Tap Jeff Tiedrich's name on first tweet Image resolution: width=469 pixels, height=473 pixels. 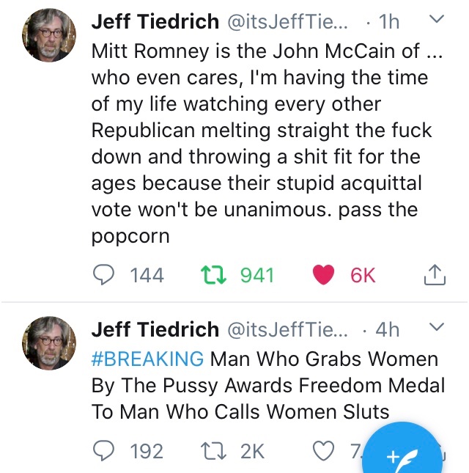coord(155,22)
